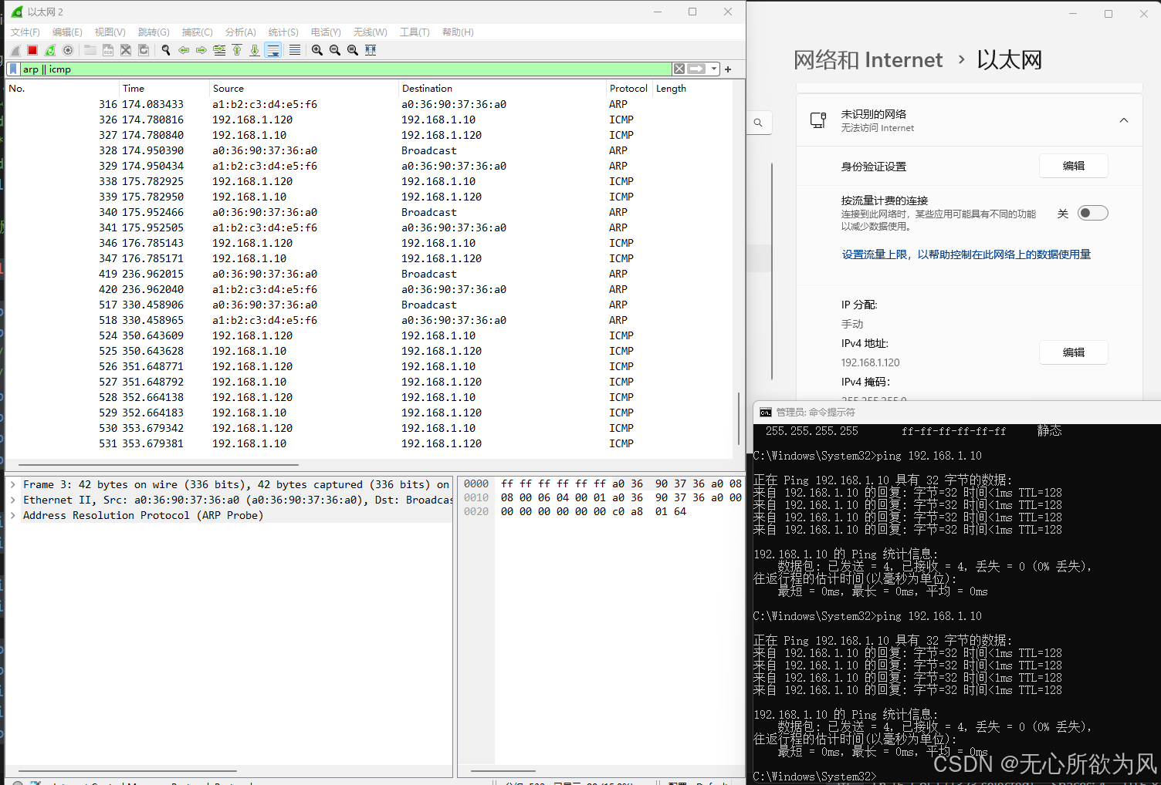Jump to the first packet
The image size is (1161, 785).
pyautogui.click(x=237, y=50)
